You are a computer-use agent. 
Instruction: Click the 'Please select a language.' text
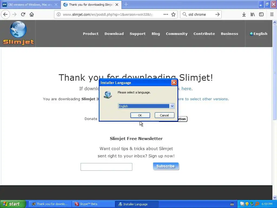(134, 92)
